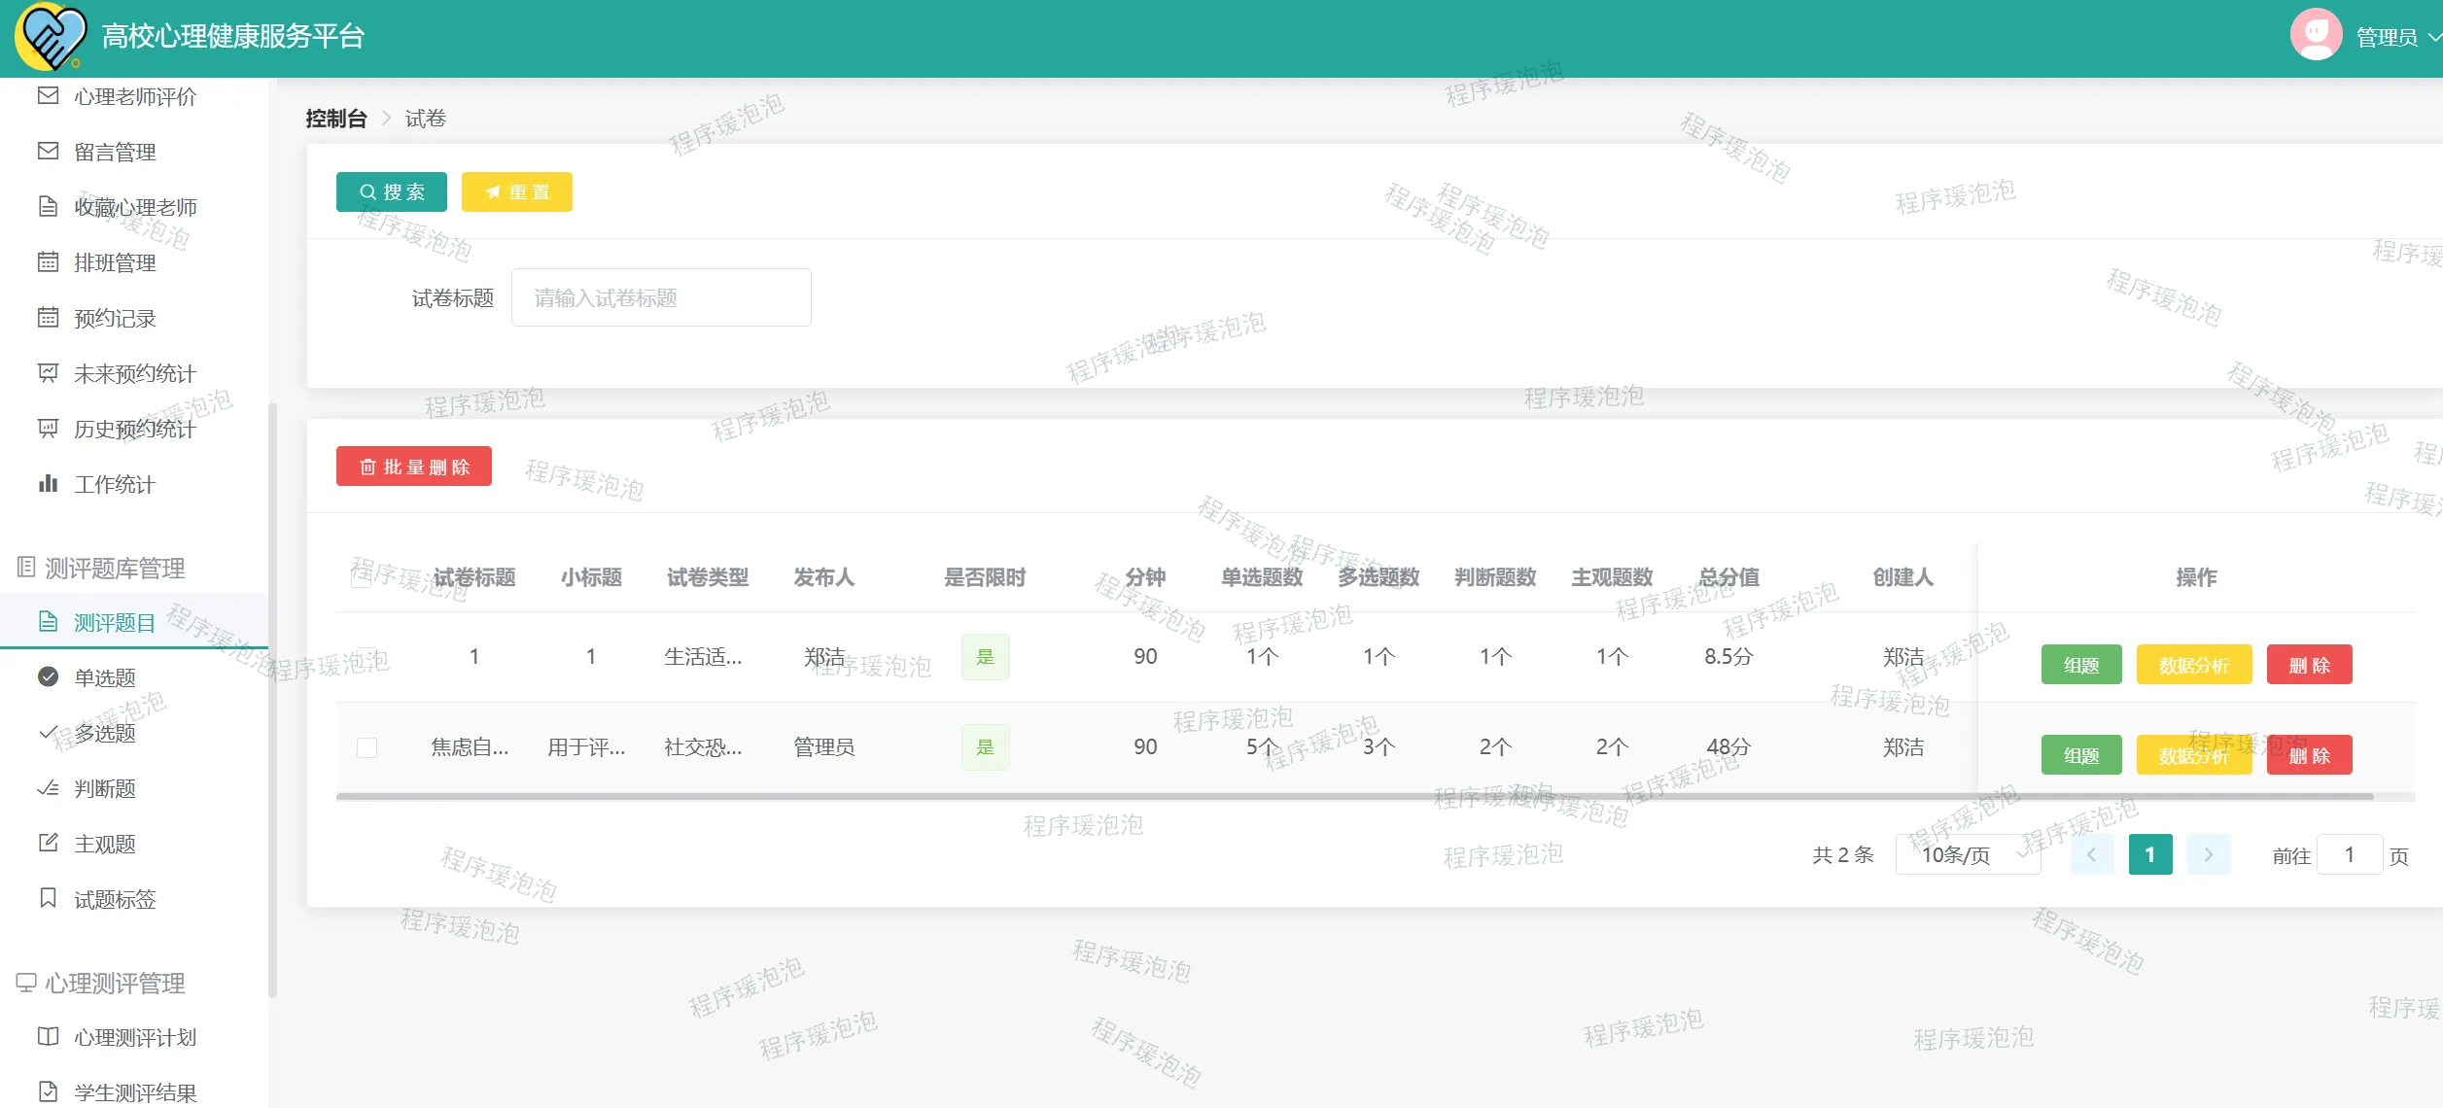Open the 单选题 menu item
Viewport: 2443px width, 1108px height.
pyautogui.click(x=105, y=677)
